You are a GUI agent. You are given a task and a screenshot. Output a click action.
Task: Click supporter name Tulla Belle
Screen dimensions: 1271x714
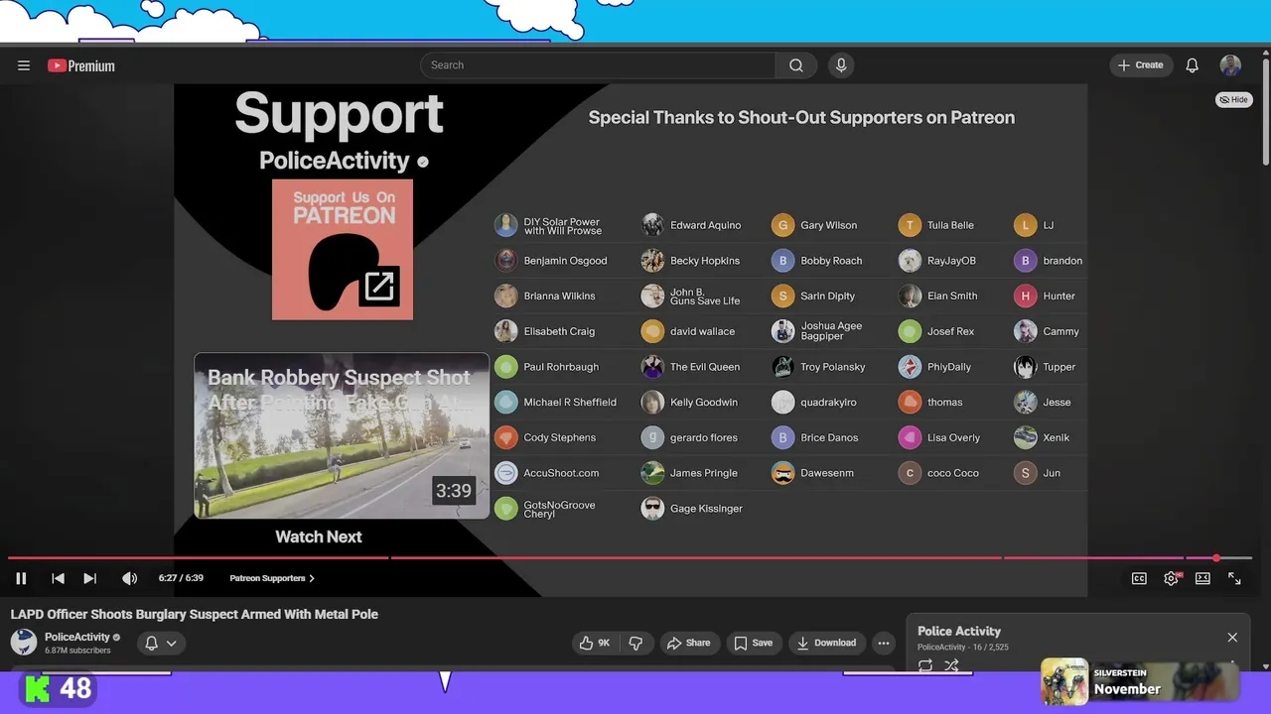tap(950, 225)
